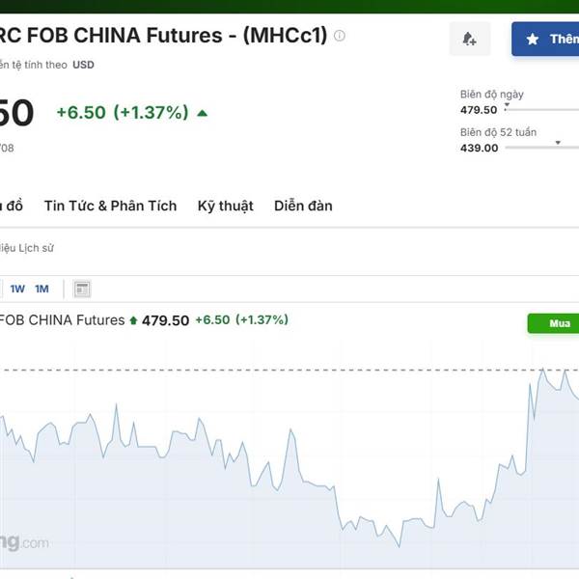This screenshot has width=579, height=579.
Task: Go to the Biểu đồ tab
Action: 12,206
